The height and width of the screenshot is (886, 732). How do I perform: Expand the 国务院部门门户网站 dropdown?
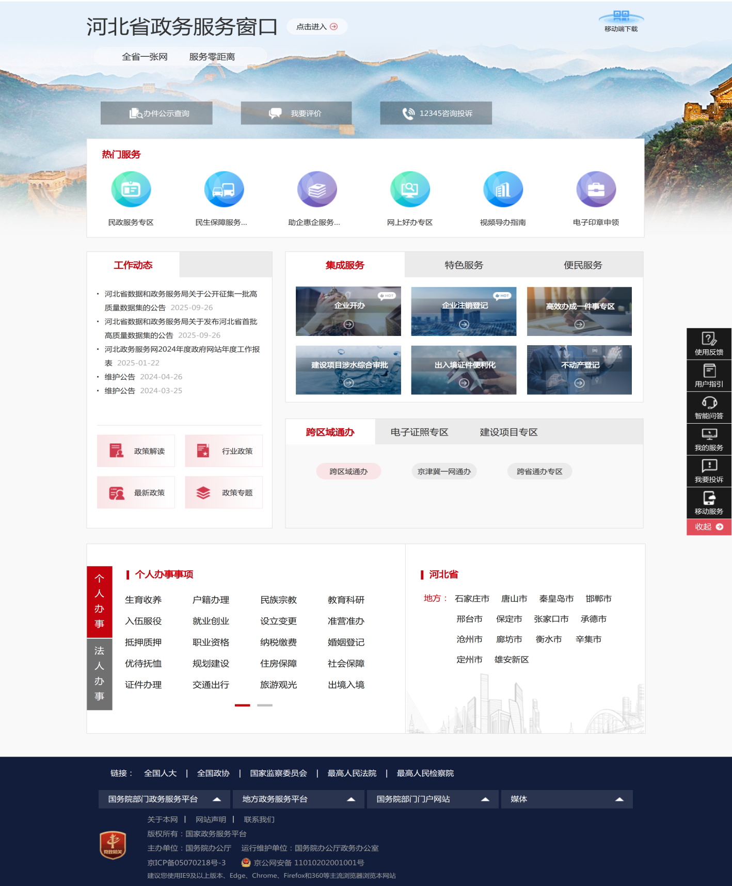[x=433, y=799]
